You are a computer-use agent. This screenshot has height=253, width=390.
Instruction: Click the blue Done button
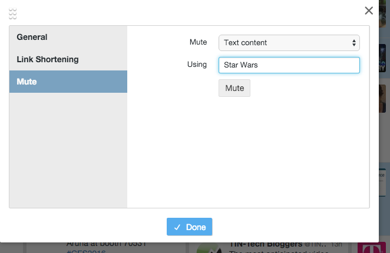coord(189,227)
